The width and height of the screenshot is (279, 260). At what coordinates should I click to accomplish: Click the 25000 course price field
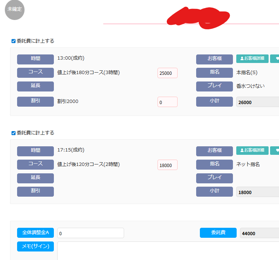tap(167, 73)
